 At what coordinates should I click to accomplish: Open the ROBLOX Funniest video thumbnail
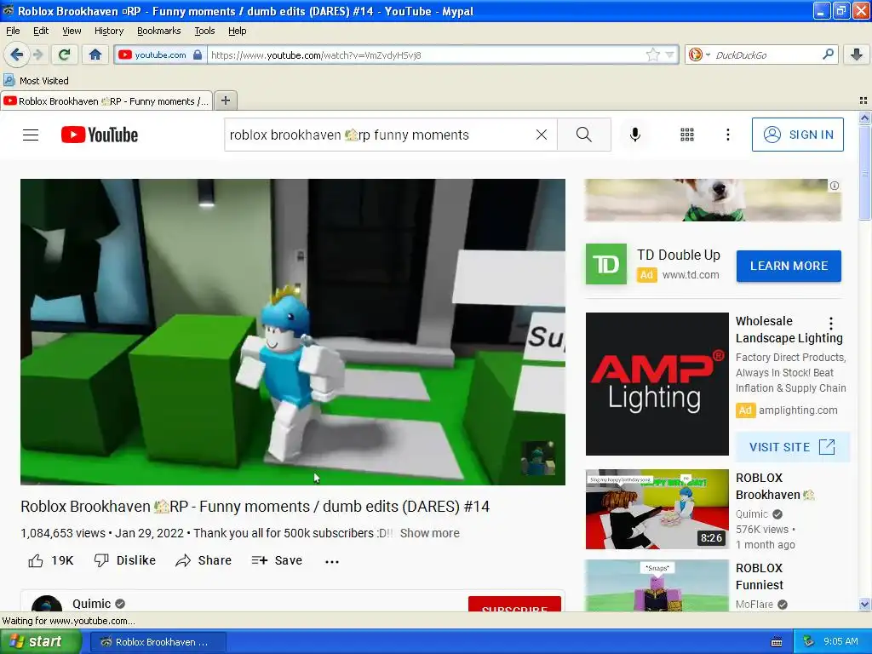point(657,585)
